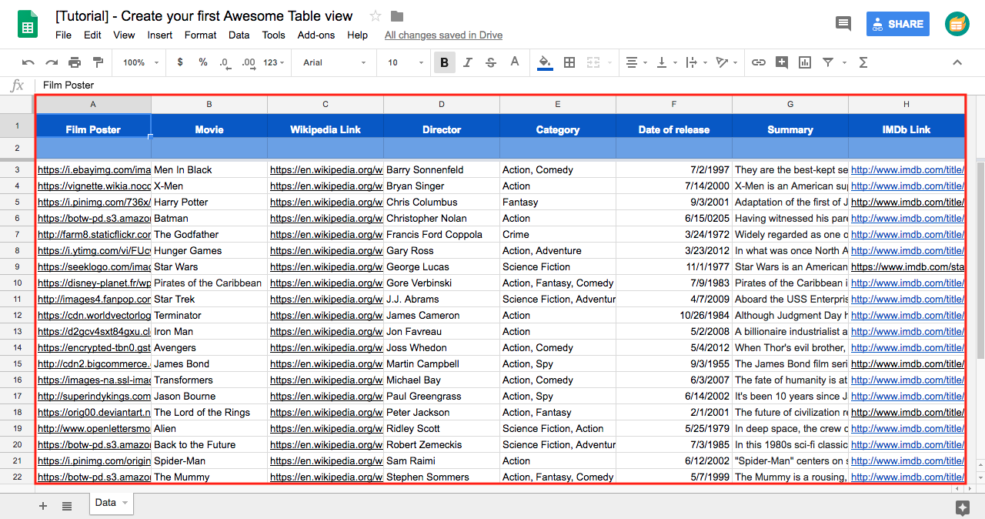This screenshot has width=985, height=519.
Task: Open the View menu
Action: [124, 35]
